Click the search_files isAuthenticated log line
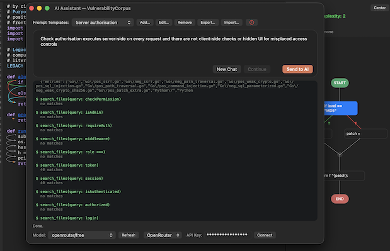Viewport: 390px width, 251px height. click(x=78, y=192)
